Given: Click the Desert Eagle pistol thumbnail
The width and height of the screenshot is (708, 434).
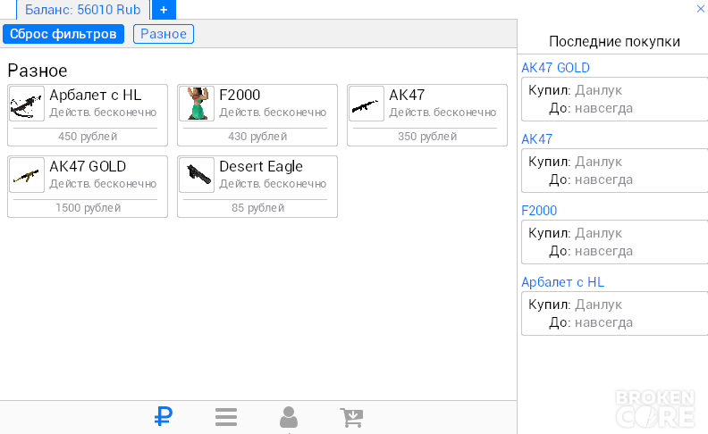Looking at the screenshot, I should tap(197, 175).
